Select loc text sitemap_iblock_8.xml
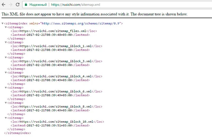This screenshot has width=212, height=137. (x=56, y=107)
